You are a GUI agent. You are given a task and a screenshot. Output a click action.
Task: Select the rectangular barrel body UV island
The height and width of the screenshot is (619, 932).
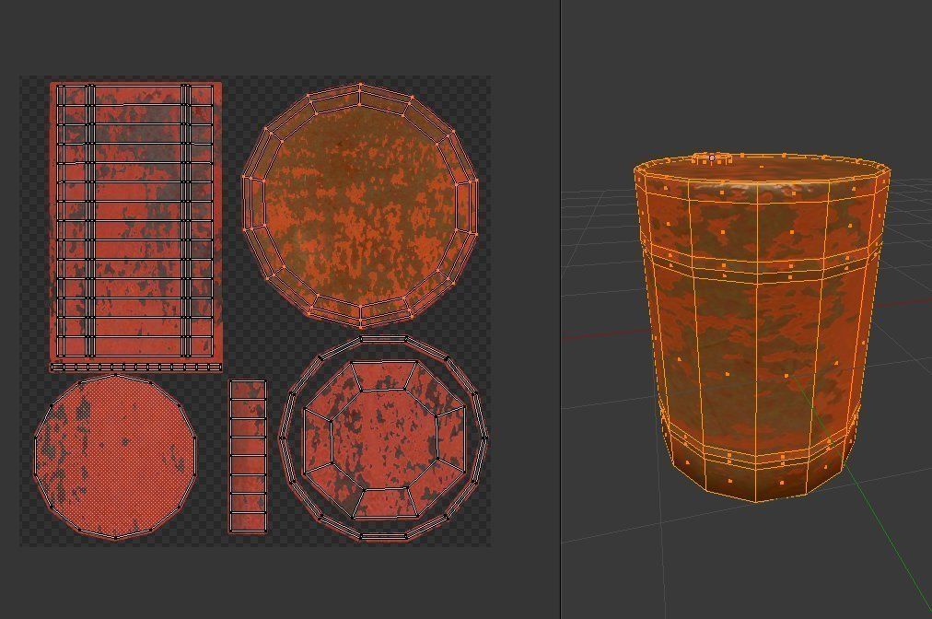point(138,221)
